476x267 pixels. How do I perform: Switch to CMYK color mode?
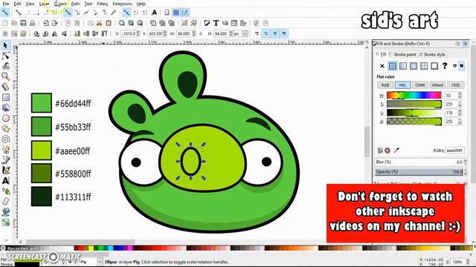420,85
